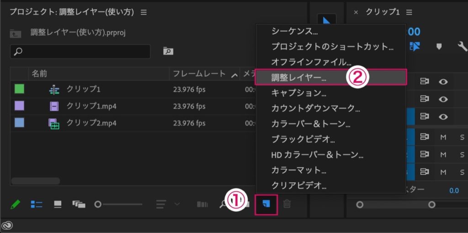Image resolution: width=468 pixels, height=233 pixels.
Task: Toggle the green pencil writable project icon
Action: coord(15,204)
